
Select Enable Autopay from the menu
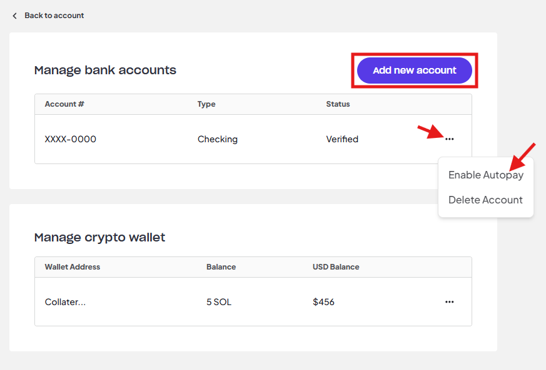tap(486, 175)
